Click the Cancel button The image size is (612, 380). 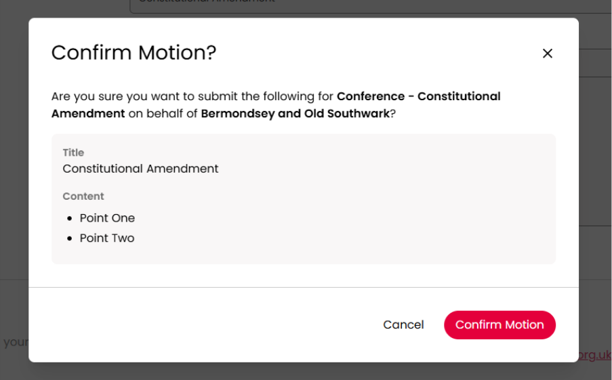click(x=403, y=325)
